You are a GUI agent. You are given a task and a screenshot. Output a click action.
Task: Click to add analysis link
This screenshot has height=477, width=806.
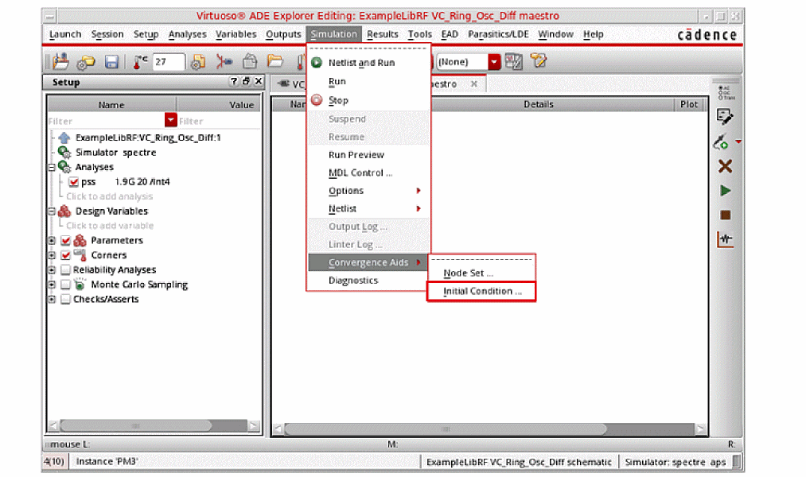coord(110,196)
